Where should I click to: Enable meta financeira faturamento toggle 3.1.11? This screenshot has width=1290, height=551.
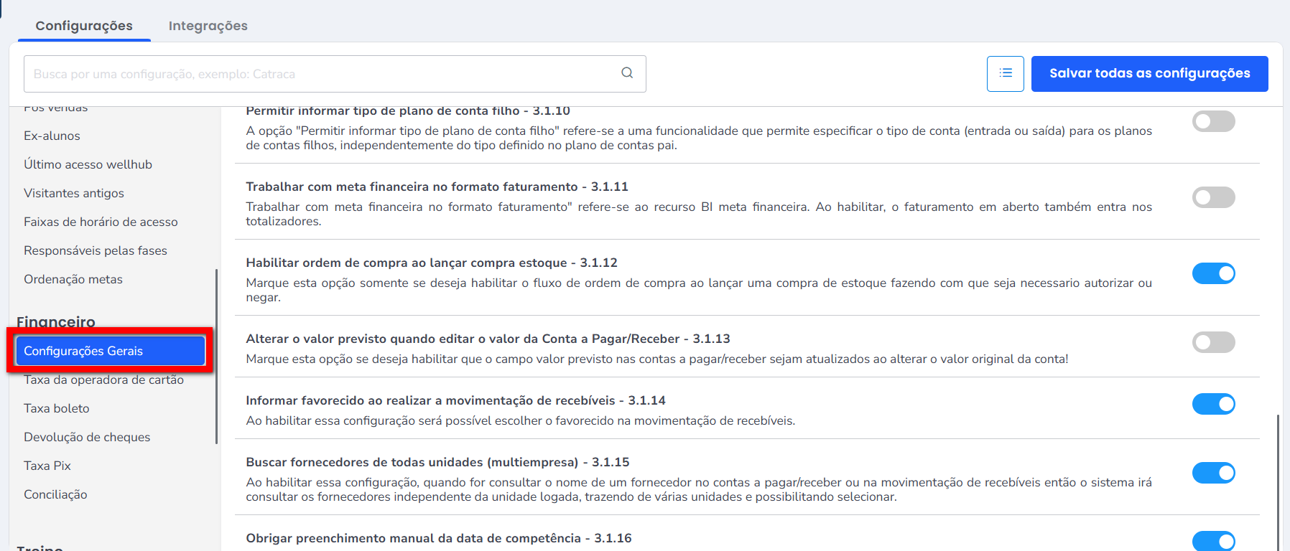(x=1213, y=197)
